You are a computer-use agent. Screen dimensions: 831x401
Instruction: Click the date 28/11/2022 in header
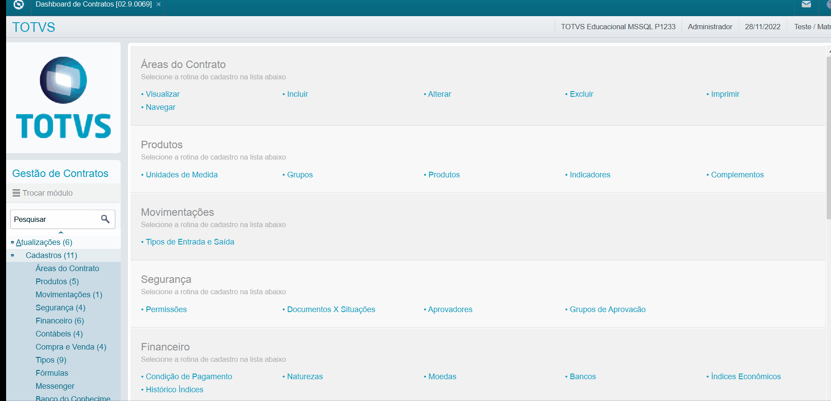click(763, 27)
